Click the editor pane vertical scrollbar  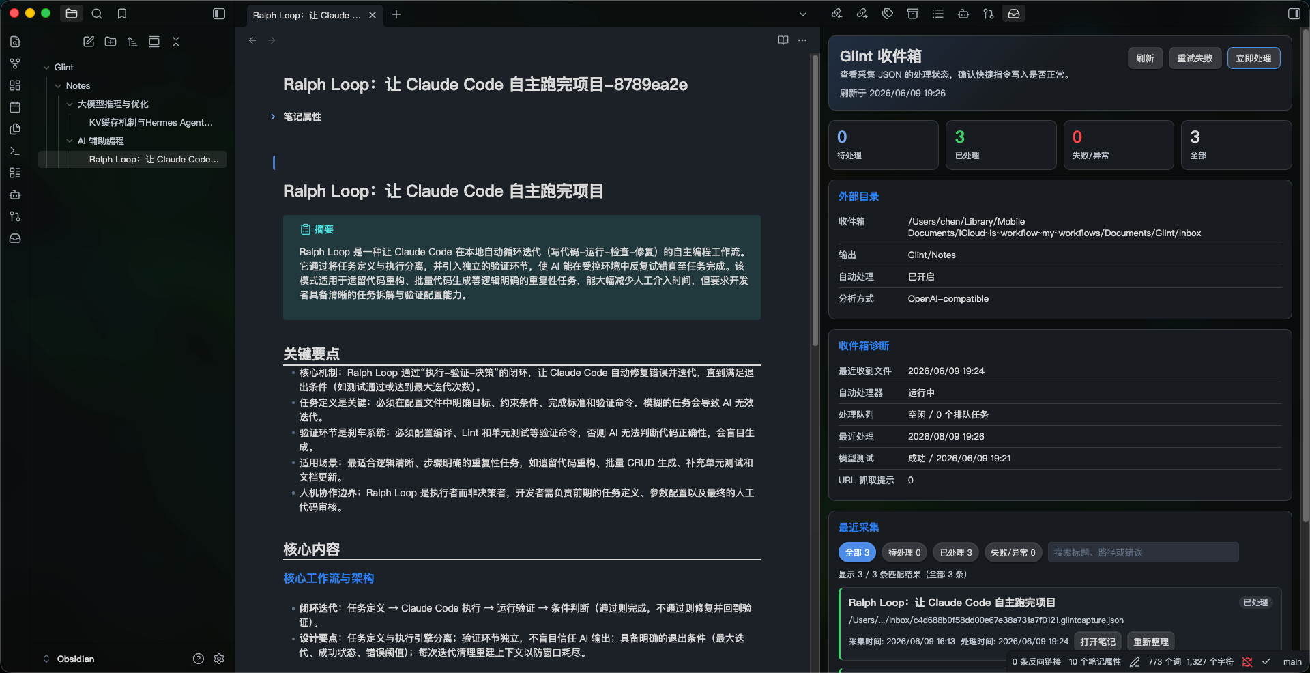[815, 202]
